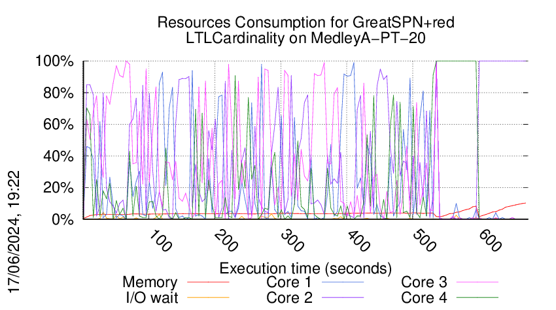Click the 60% y-axis label
Screen dimensions: 556x310
point(58,125)
